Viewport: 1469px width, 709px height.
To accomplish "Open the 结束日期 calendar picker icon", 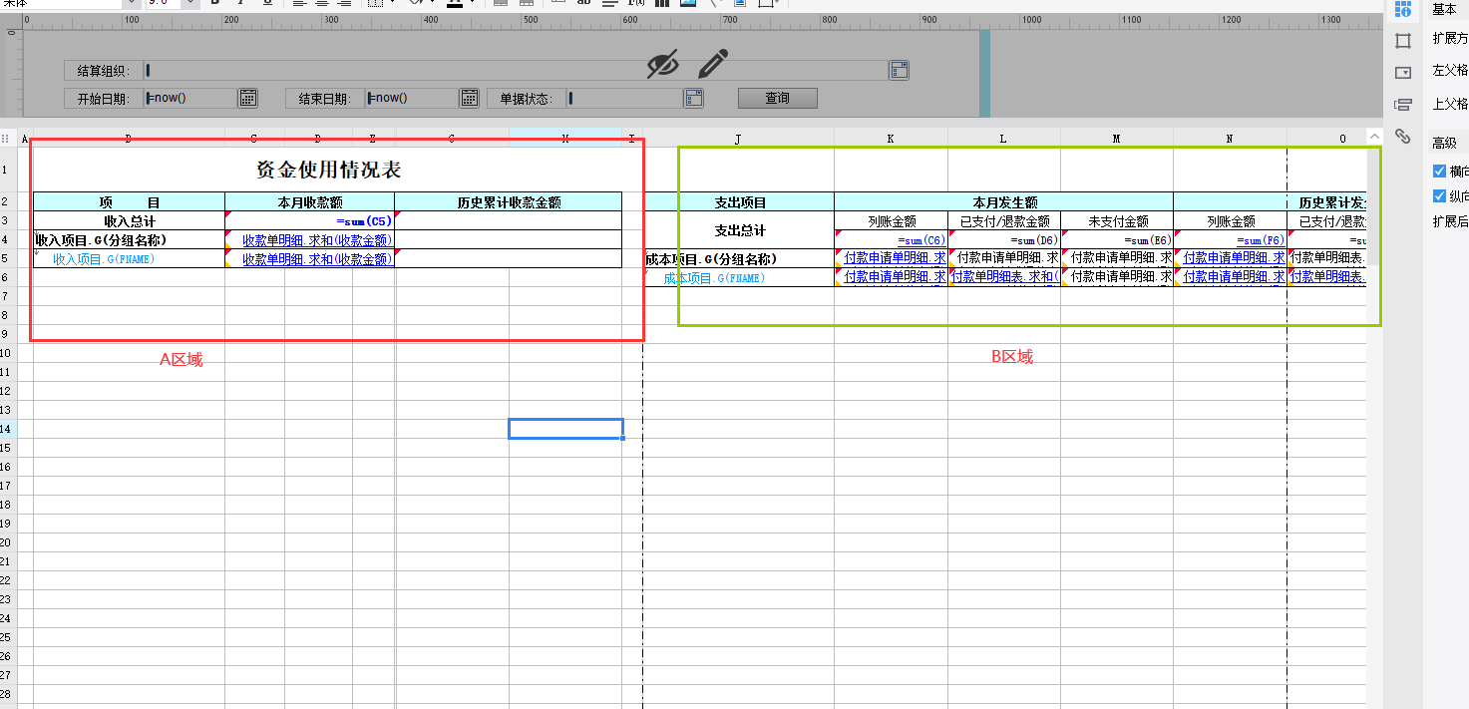I will 469,98.
